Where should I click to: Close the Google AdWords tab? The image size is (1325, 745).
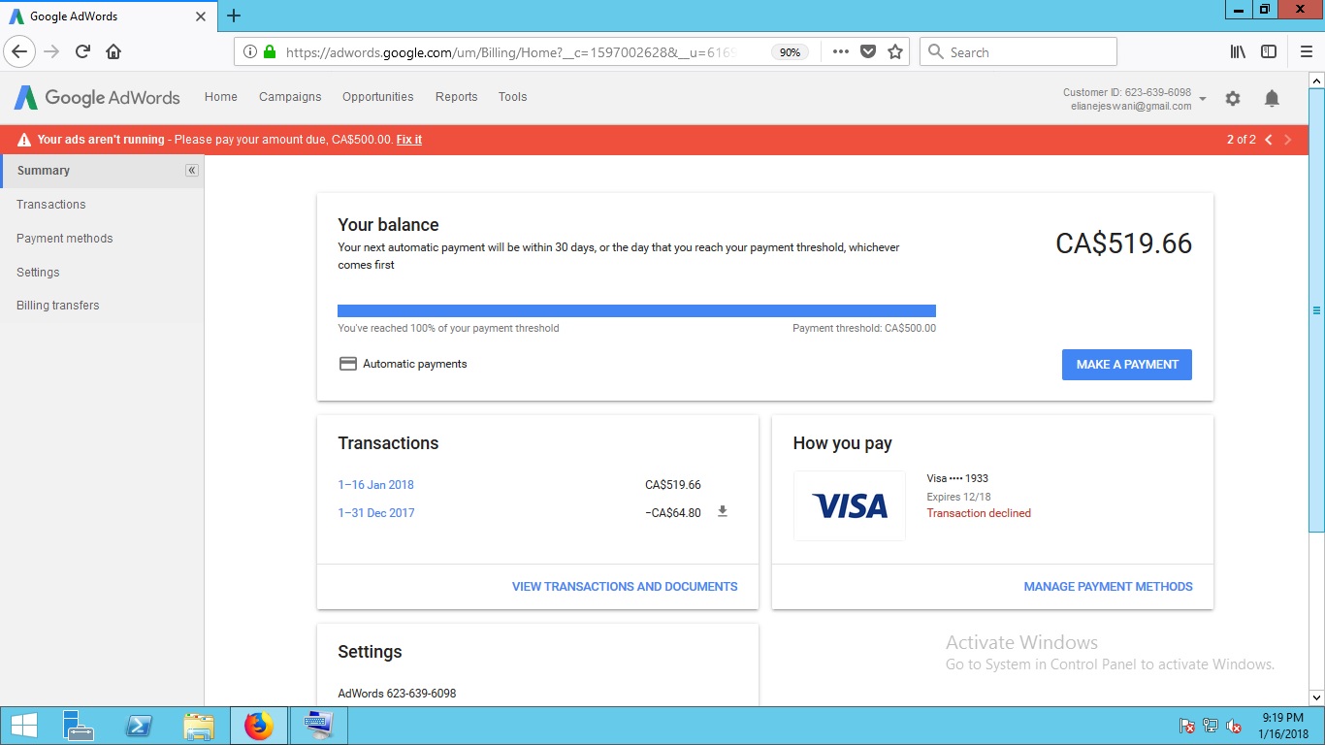[201, 16]
